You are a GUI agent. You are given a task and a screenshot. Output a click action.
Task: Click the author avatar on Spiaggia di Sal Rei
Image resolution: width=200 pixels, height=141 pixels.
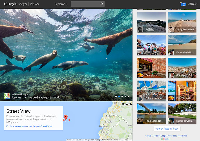point(171,29)
